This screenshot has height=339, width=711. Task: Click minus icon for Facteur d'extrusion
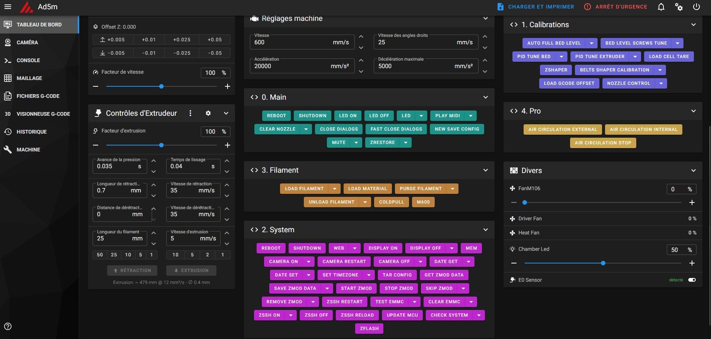(96, 145)
